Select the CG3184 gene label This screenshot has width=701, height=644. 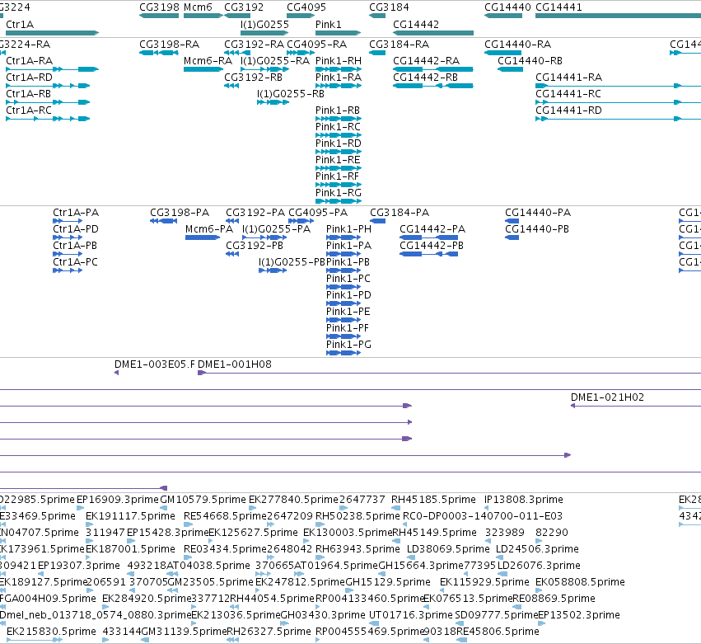coord(389,7)
